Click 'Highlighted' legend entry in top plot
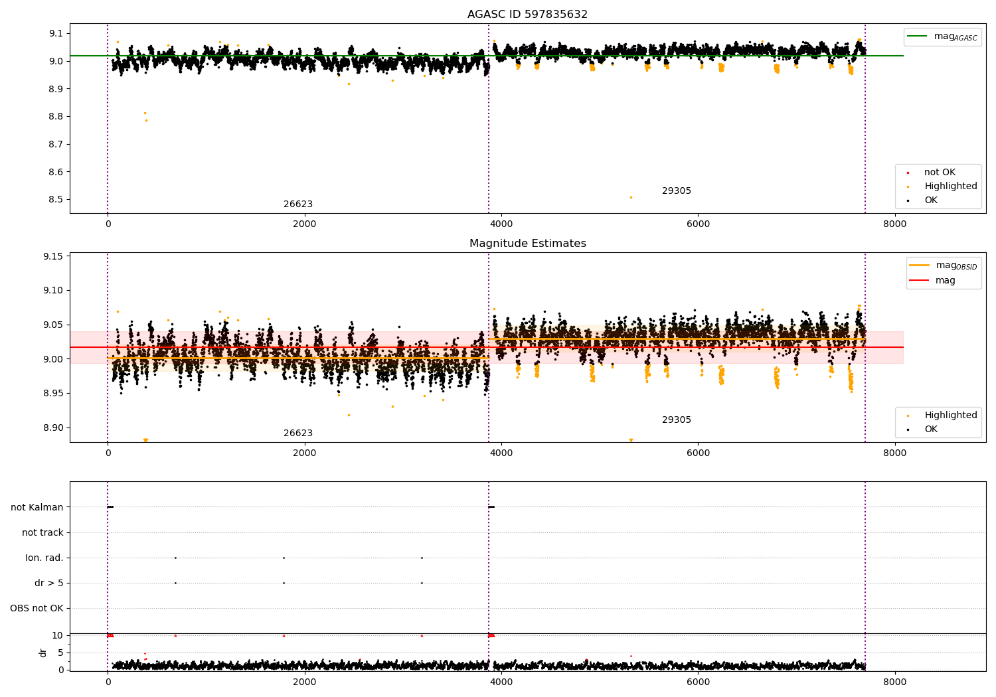 click(x=942, y=187)
